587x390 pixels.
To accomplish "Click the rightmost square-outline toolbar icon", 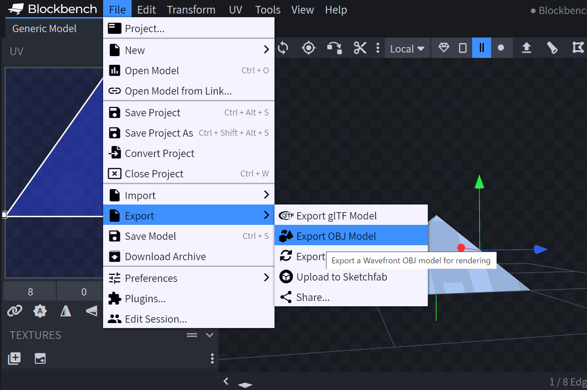I will point(578,48).
